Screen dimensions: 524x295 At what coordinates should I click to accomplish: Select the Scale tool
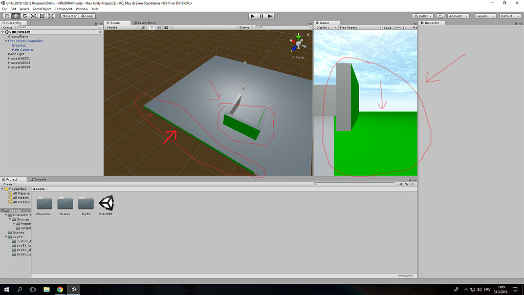(x=34, y=16)
